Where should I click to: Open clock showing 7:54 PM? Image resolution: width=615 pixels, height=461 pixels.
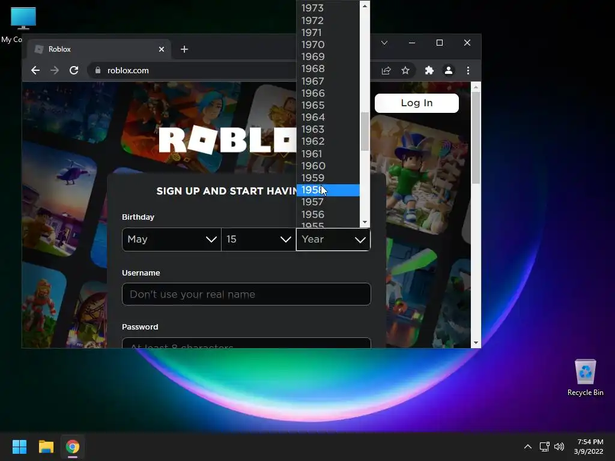pyautogui.click(x=589, y=447)
